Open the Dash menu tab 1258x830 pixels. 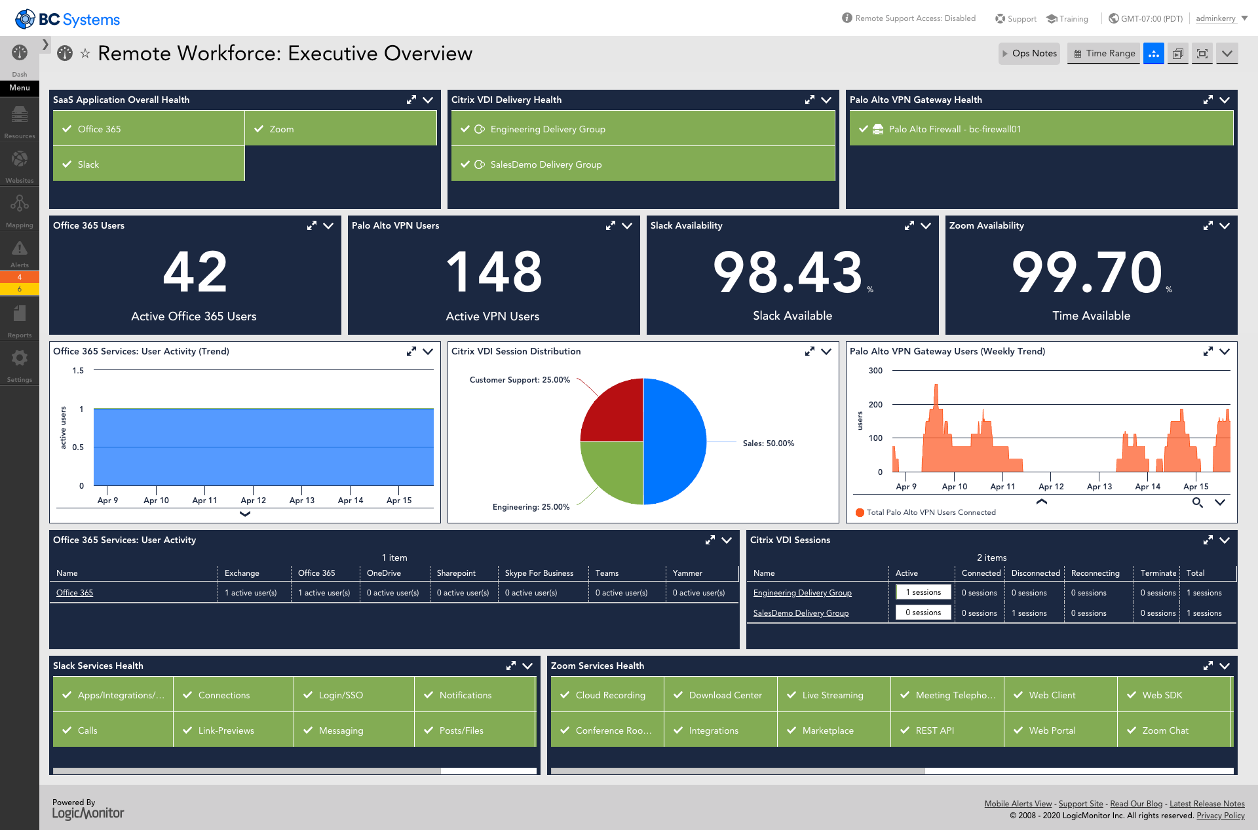tap(19, 59)
